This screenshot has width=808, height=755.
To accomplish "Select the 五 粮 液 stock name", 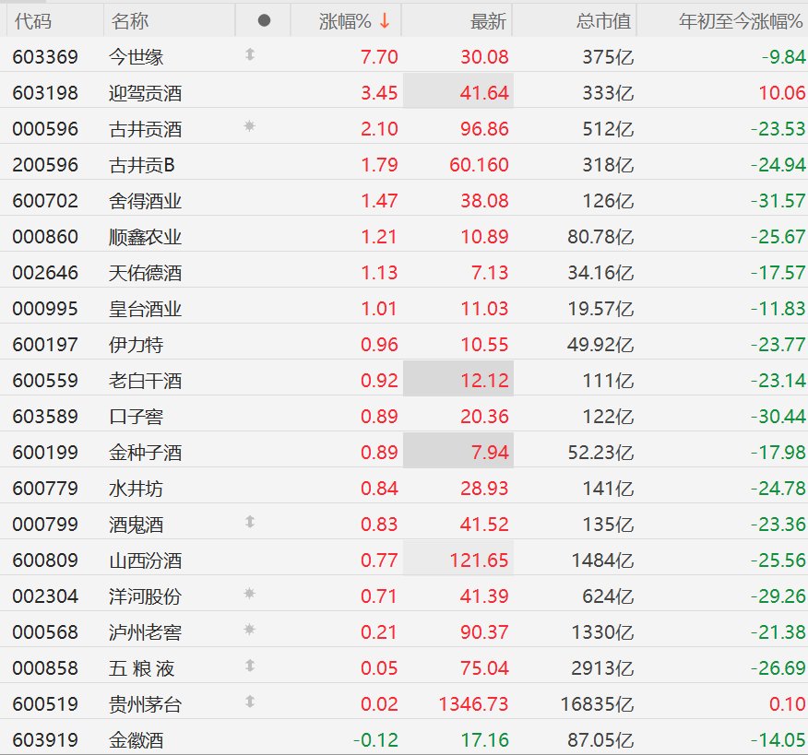I will pos(142,668).
